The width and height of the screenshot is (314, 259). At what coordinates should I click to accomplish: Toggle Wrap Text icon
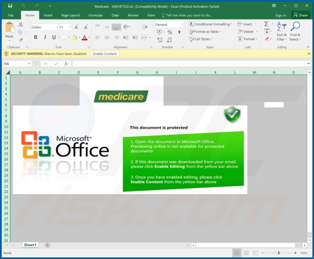pyautogui.click(x=145, y=27)
